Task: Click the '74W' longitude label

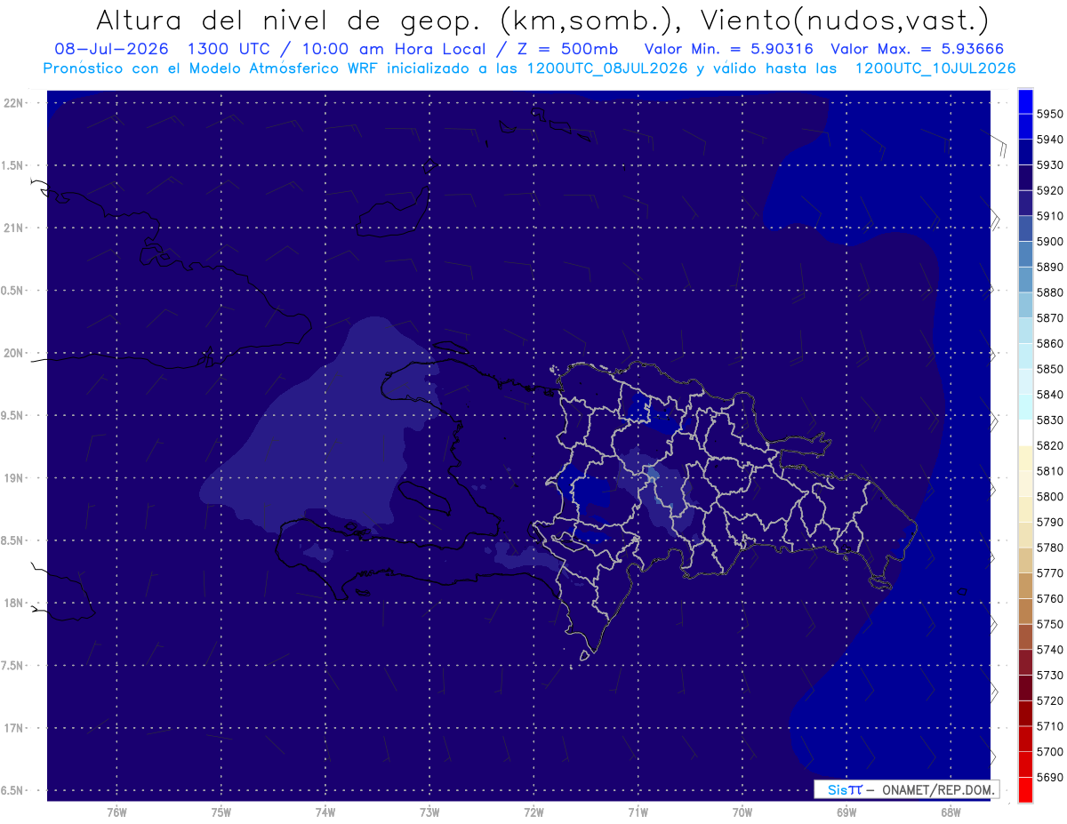Action: [325, 812]
